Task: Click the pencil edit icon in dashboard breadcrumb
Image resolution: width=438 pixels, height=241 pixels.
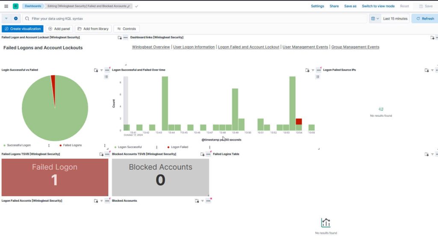Action: point(129,6)
